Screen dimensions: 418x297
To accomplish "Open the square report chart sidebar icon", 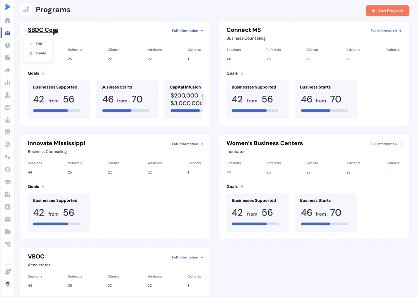I will 8,207.
